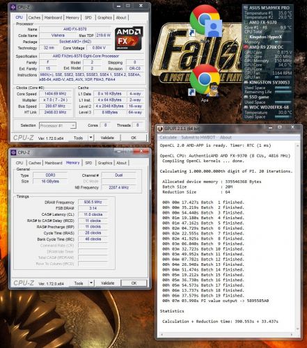Open SPD tab in the CPU-Z Memory window
Screen dimensions: 307x348
88,163
